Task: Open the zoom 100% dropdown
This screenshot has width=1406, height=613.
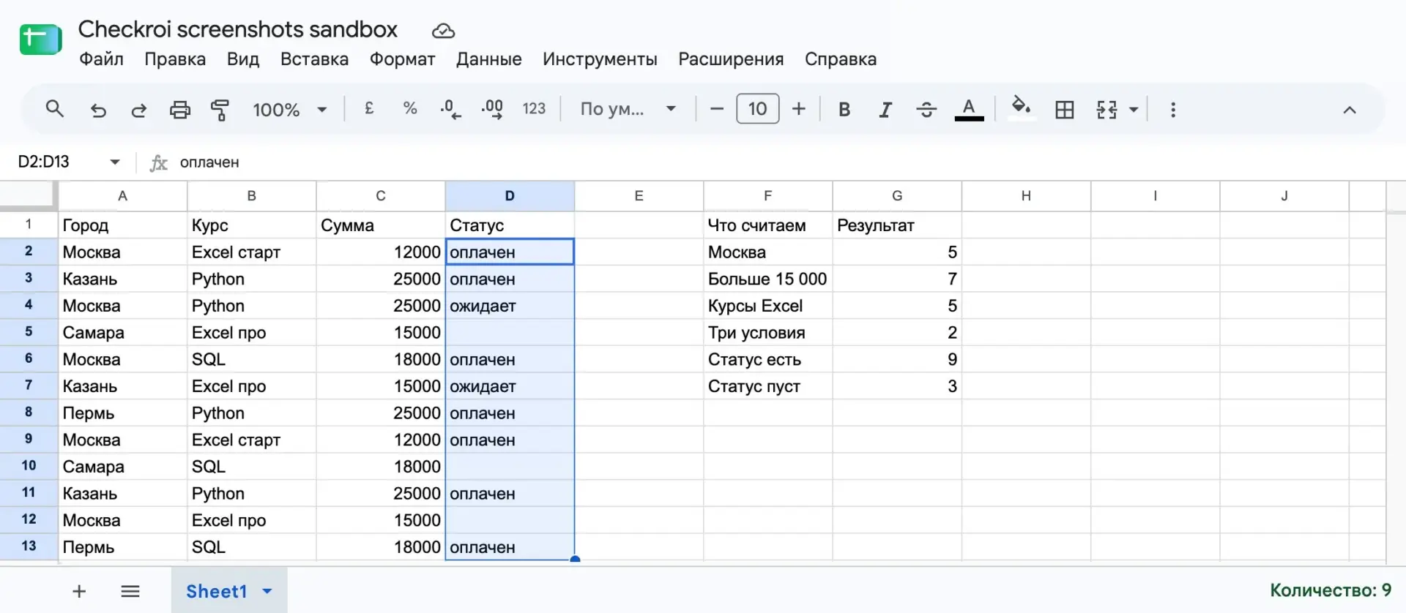Action: tap(289, 110)
